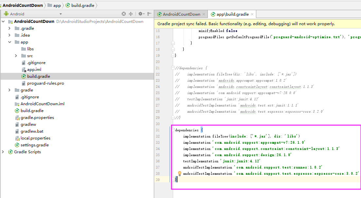Select build.gradle inside app folder

(x=38, y=76)
